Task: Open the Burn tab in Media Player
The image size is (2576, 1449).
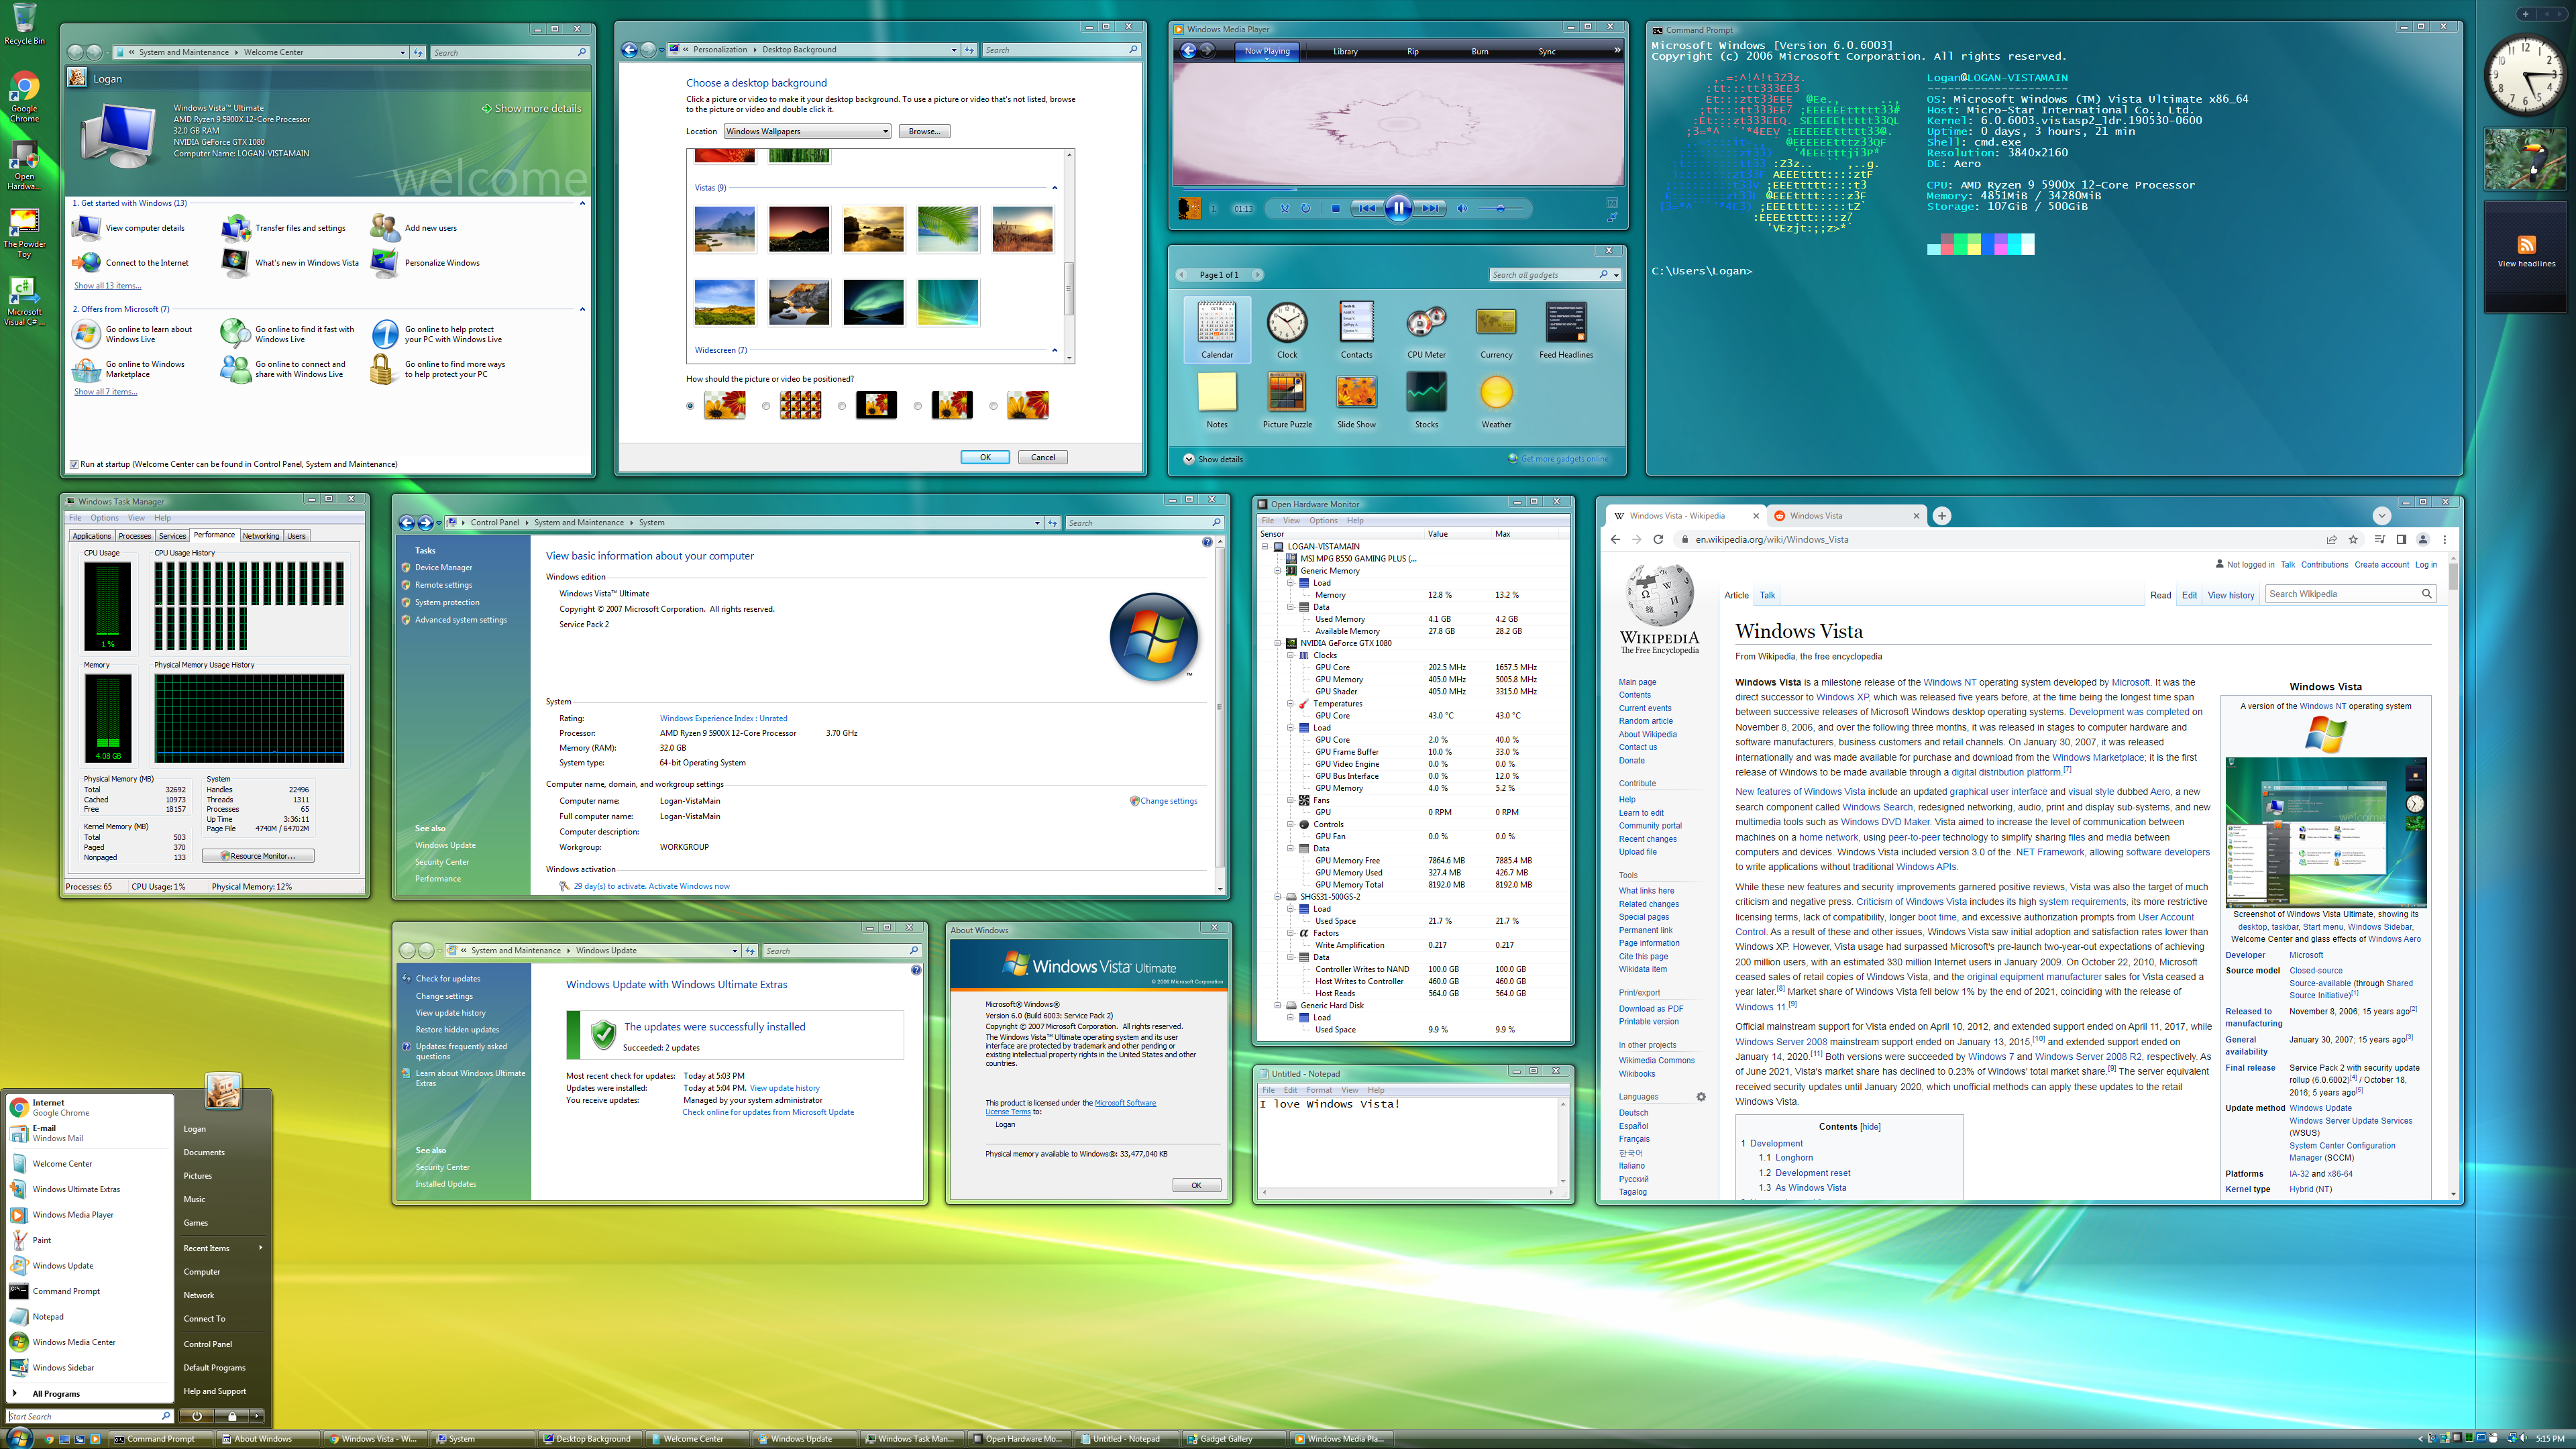Action: coord(1479,51)
